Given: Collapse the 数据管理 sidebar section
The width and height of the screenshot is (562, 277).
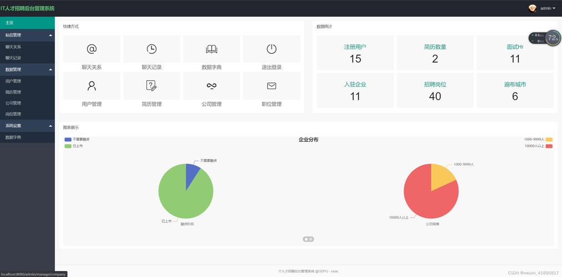Looking at the screenshot, I should point(28,69).
